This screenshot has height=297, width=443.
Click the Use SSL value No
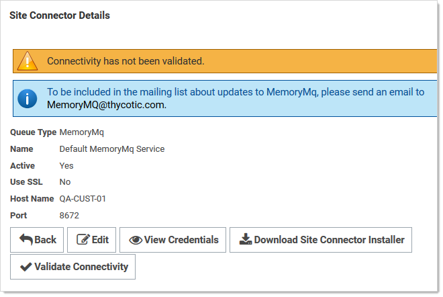(65, 182)
